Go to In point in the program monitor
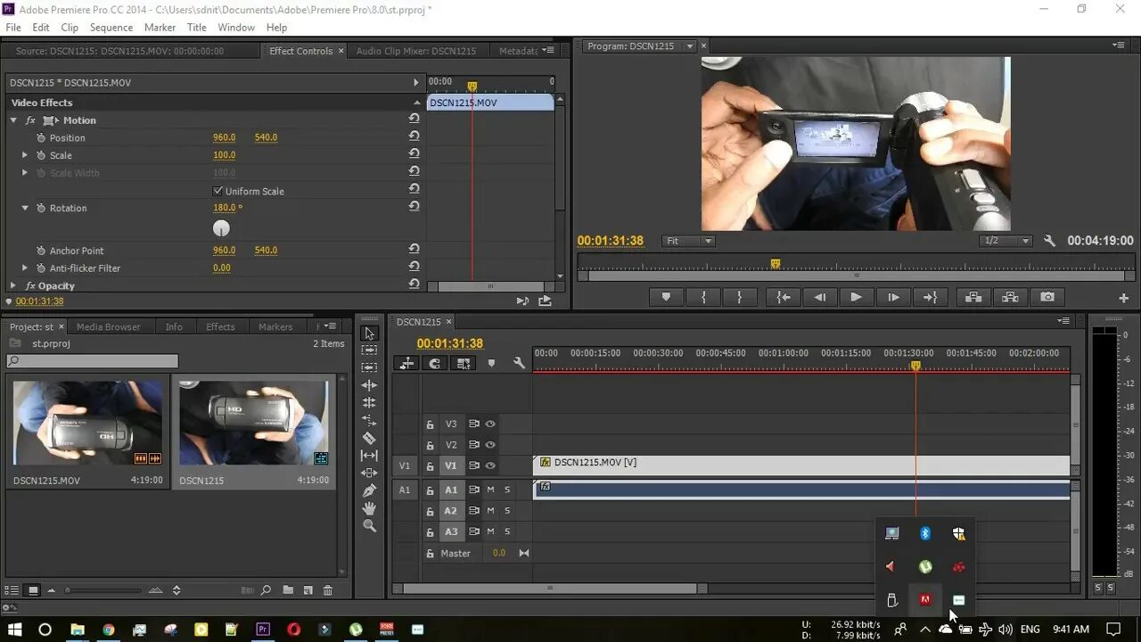 click(x=784, y=298)
